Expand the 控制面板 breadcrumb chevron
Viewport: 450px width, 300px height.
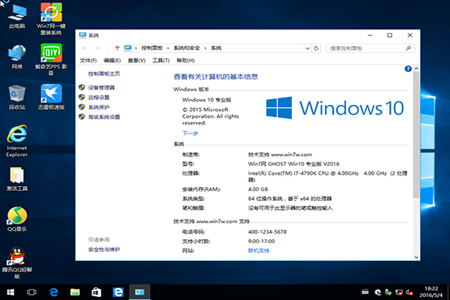click(x=166, y=47)
